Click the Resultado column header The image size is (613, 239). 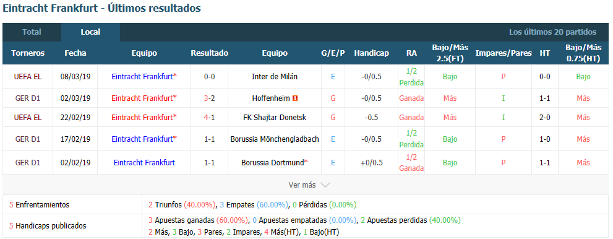210,53
